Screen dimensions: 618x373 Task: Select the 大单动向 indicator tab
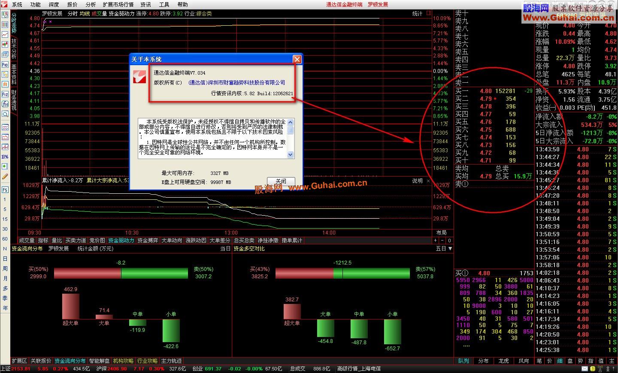(172, 241)
